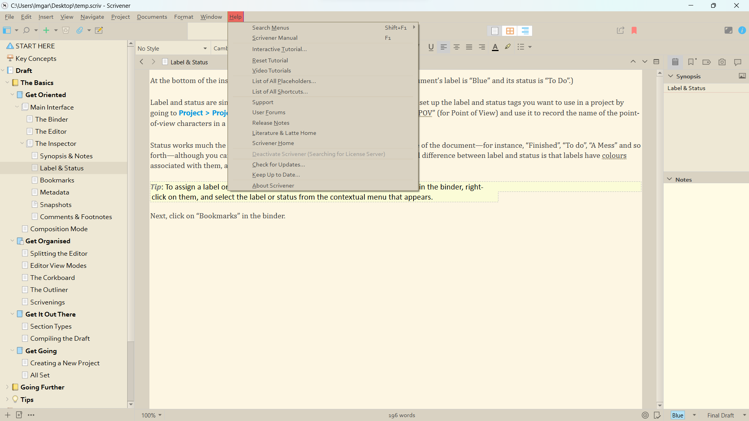Screen dimensions: 749x421
Task: Click the trash icon in the toolbar
Action: pyautogui.click(x=66, y=30)
